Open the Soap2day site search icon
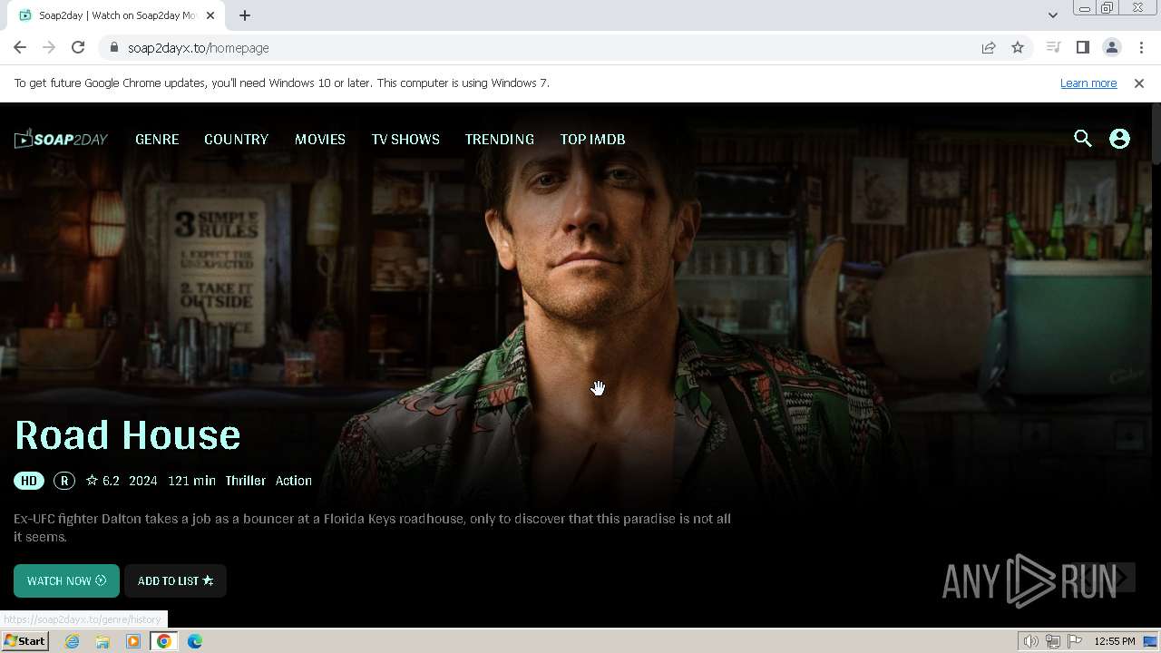The height and width of the screenshot is (653, 1161). click(x=1082, y=139)
